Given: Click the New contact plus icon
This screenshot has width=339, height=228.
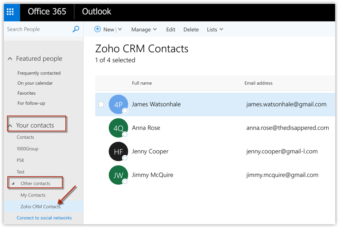Looking at the screenshot, I should [98, 29].
